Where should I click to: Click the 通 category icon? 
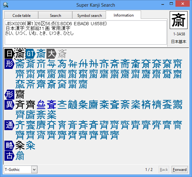coord(10,125)
